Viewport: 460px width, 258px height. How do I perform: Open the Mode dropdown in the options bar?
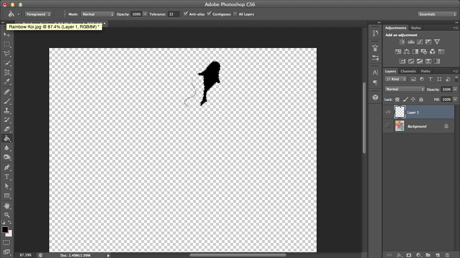tap(97, 14)
